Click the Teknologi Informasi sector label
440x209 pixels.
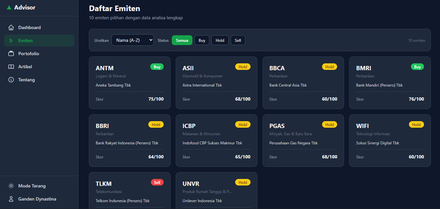[x=373, y=134]
